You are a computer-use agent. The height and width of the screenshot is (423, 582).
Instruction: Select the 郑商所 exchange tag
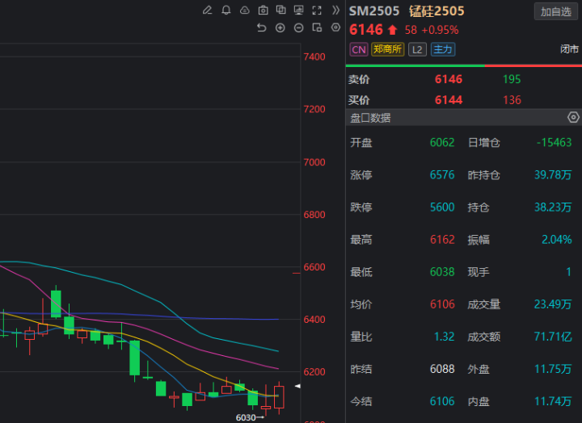(388, 49)
